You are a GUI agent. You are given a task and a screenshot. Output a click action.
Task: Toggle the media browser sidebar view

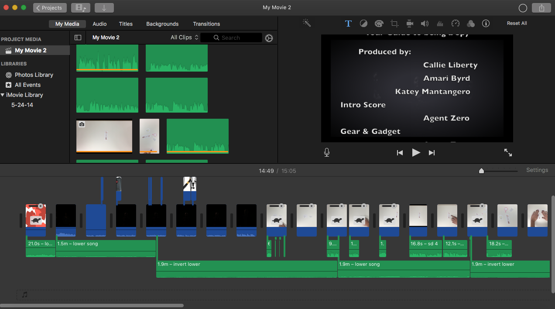(x=78, y=38)
